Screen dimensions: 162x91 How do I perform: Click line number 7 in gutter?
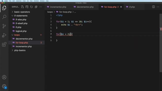tap(51, 34)
